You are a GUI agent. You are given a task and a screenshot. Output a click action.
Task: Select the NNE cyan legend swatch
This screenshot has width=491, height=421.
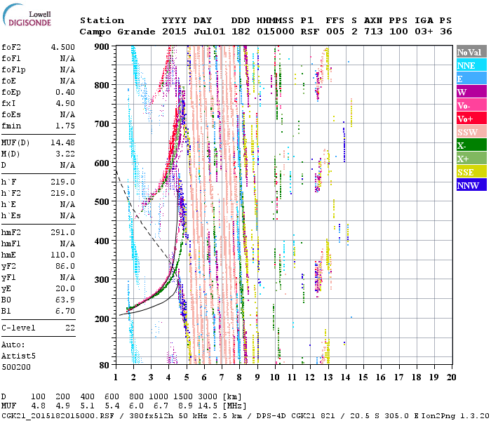pos(471,65)
